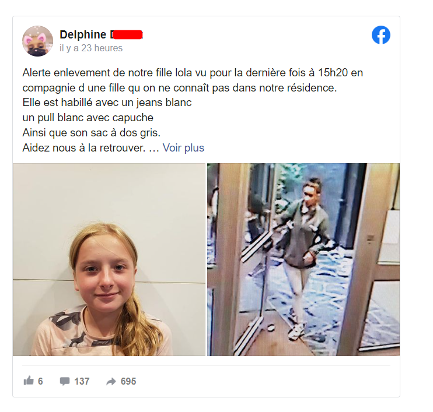Click the share arrow icon

(x=111, y=381)
